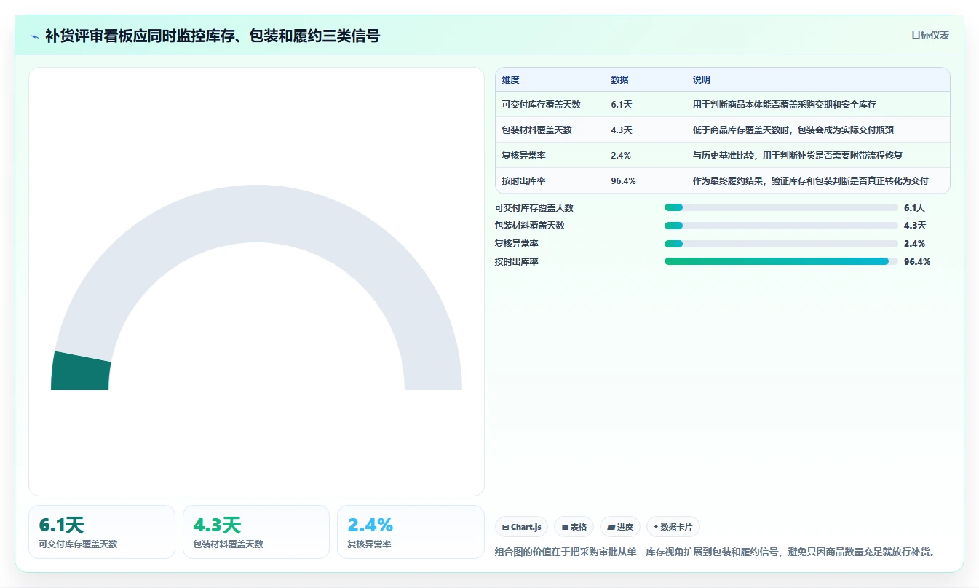Click the 2.4% value in table
The image size is (979, 588).
[x=621, y=156]
